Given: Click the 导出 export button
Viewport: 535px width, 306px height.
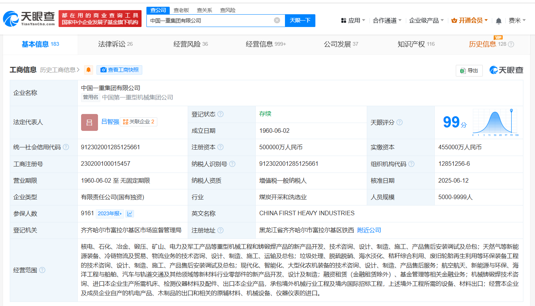Looking at the screenshot, I should [469, 70].
